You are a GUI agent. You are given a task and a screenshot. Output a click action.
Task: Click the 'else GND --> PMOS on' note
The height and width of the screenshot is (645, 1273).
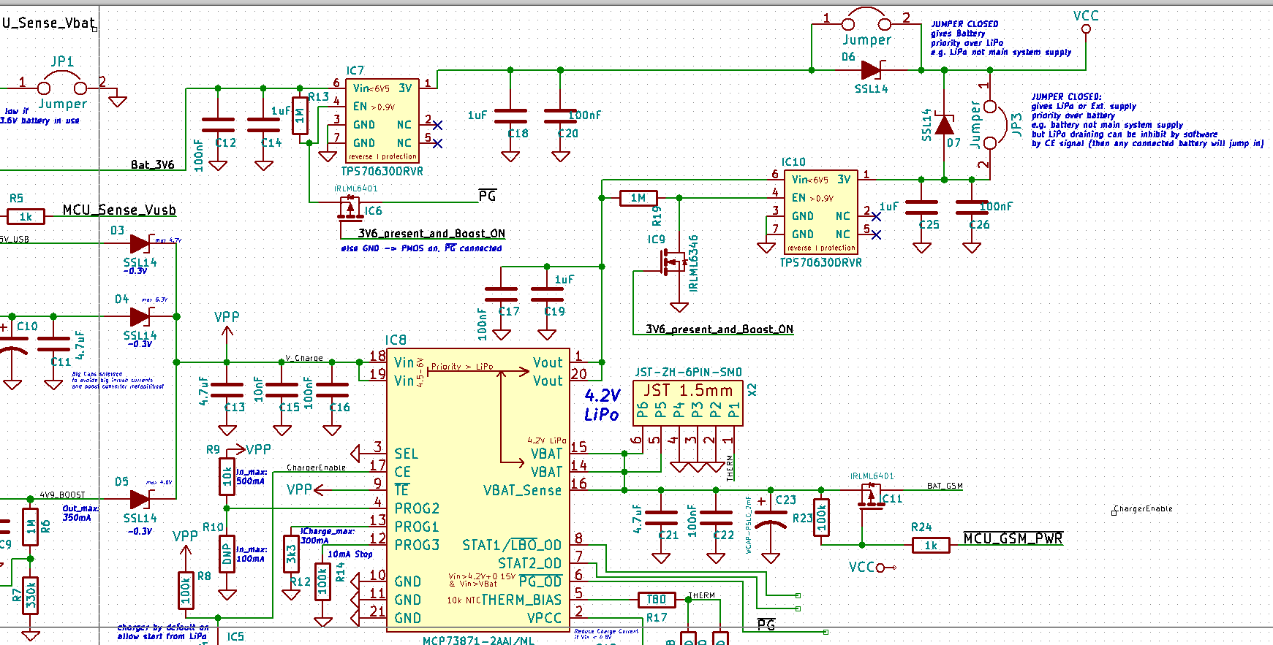coord(421,248)
